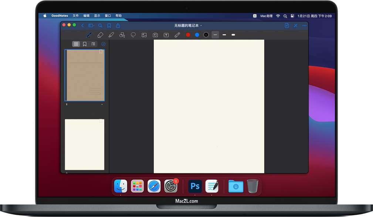
Task: Select the Pen tool
Action: click(x=89, y=35)
